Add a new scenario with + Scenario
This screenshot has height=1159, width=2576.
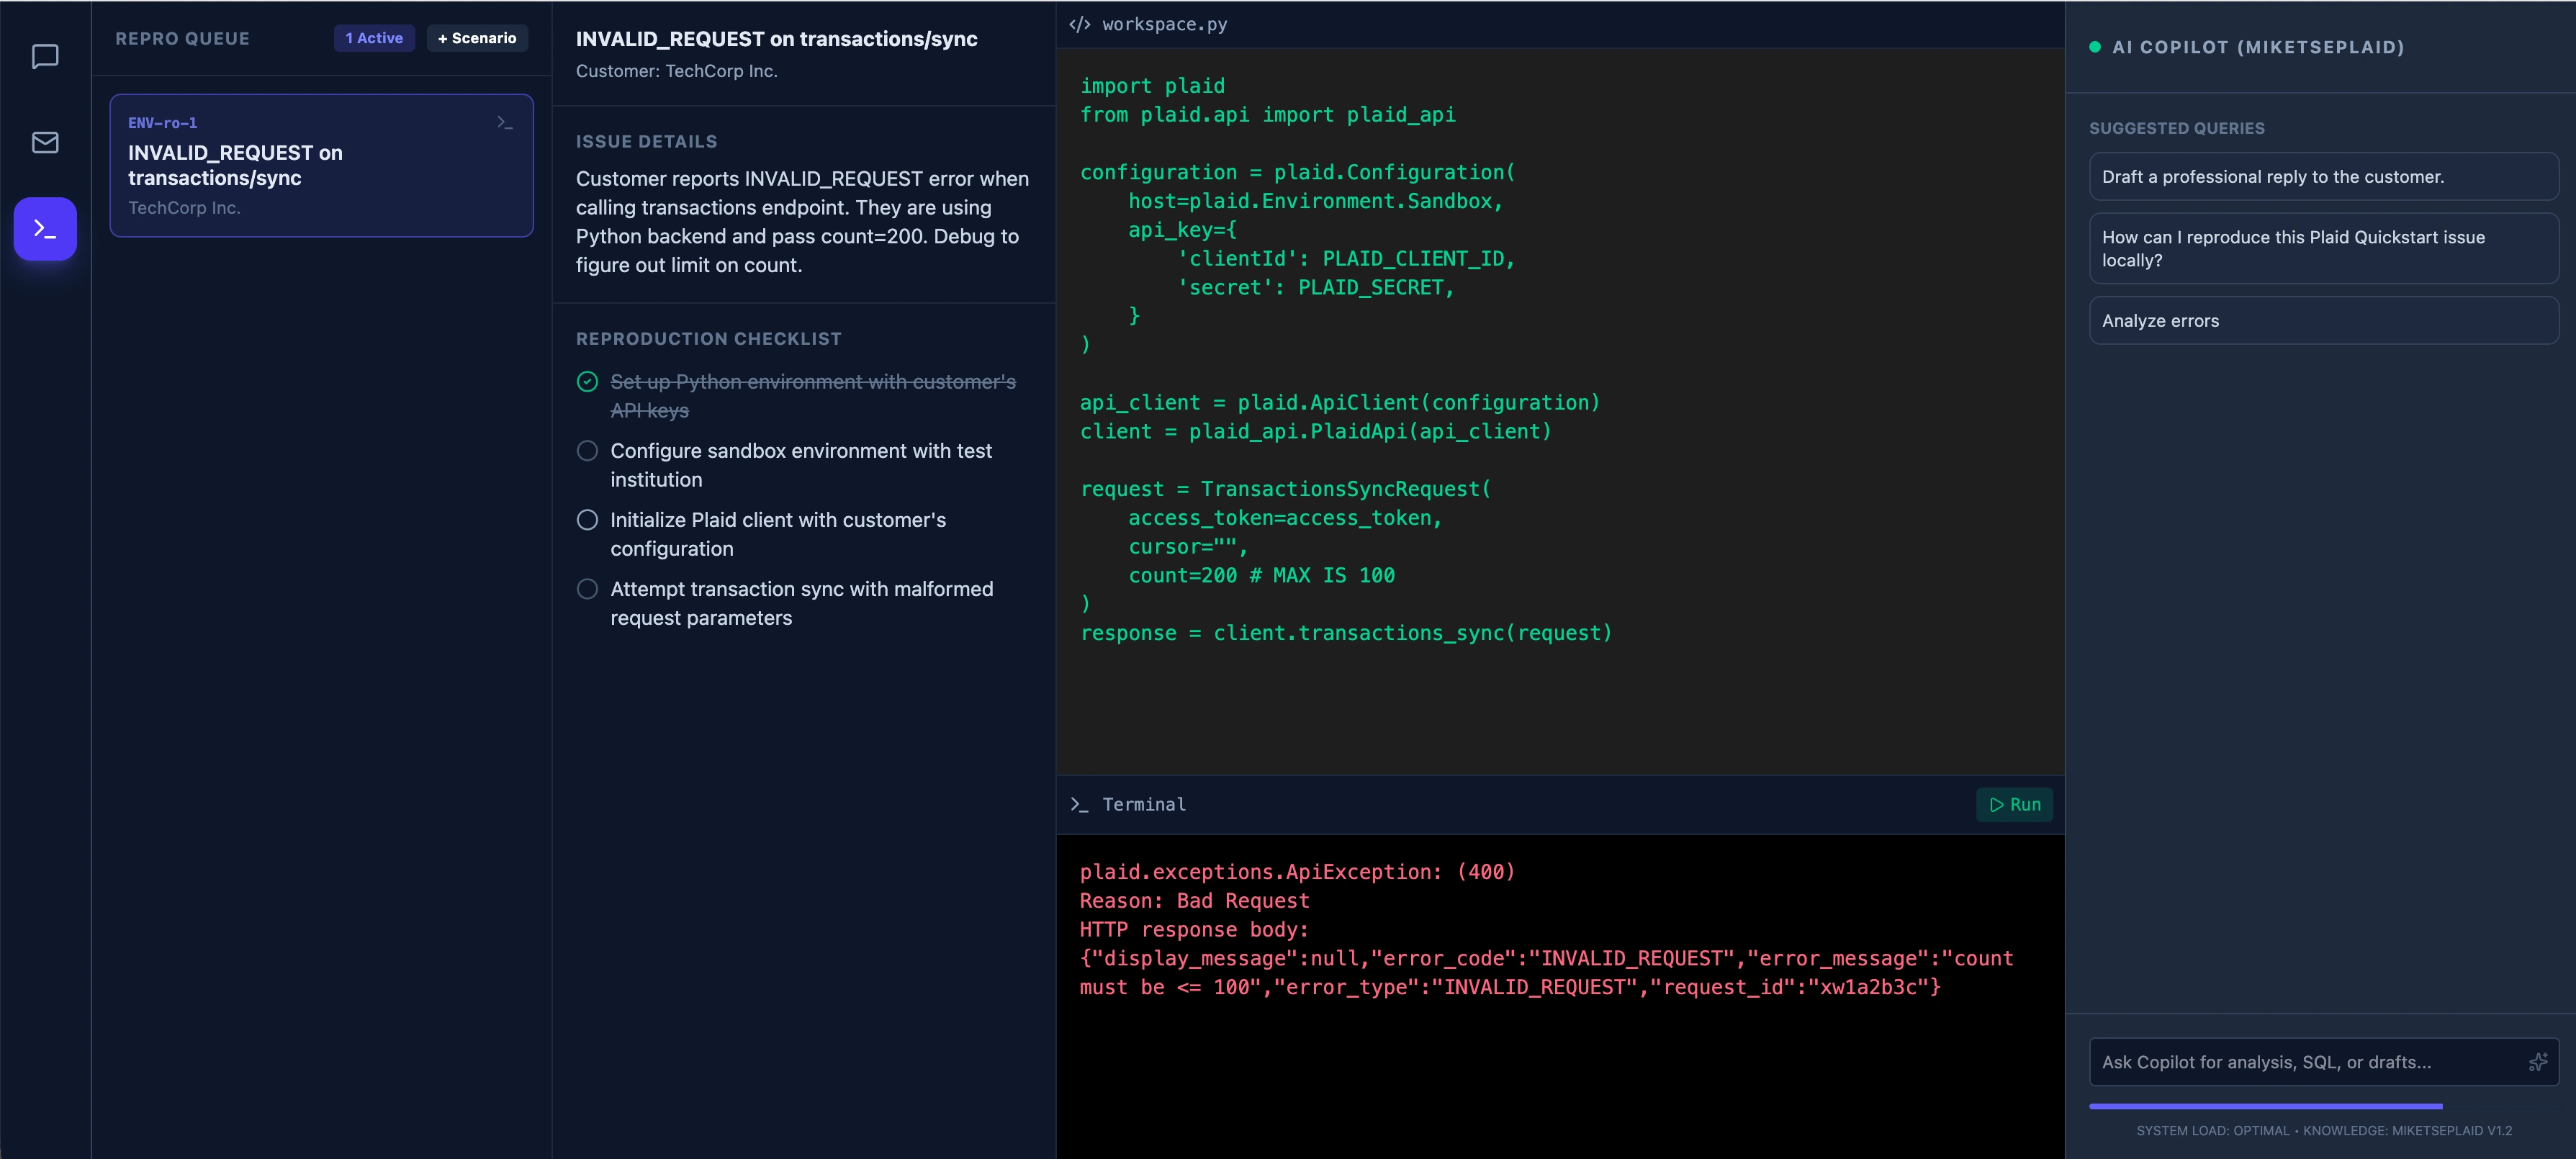point(477,38)
